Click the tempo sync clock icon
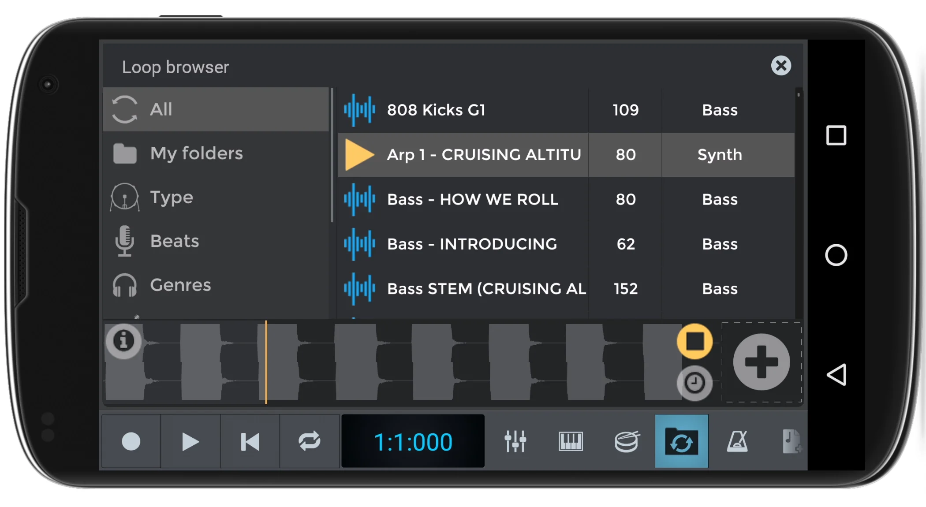 pyautogui.click(x=694, y=383)
